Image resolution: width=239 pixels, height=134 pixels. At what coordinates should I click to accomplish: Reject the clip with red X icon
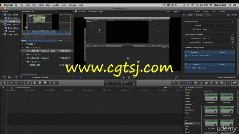pyautogui.click(x=22, y=83)
